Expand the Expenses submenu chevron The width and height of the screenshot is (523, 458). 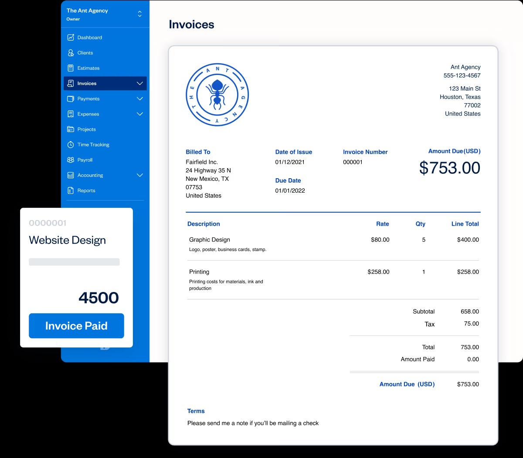139,114
